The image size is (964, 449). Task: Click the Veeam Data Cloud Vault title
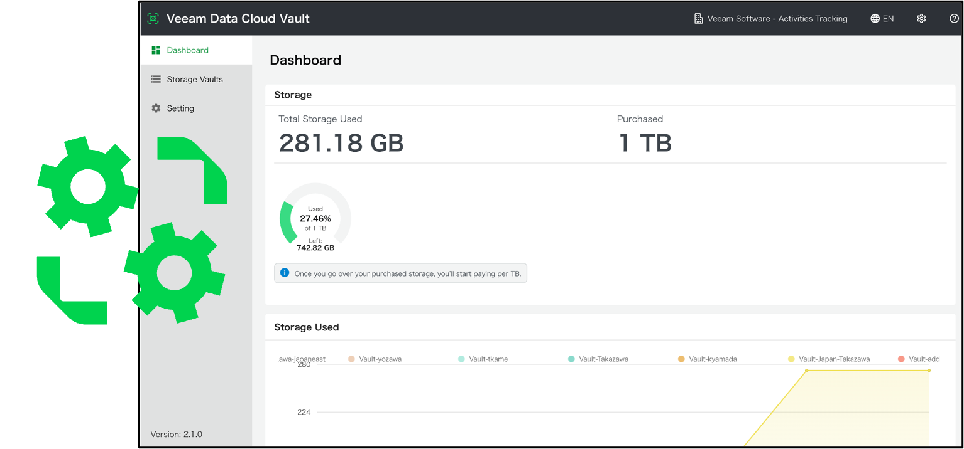(x=238, y=18)
